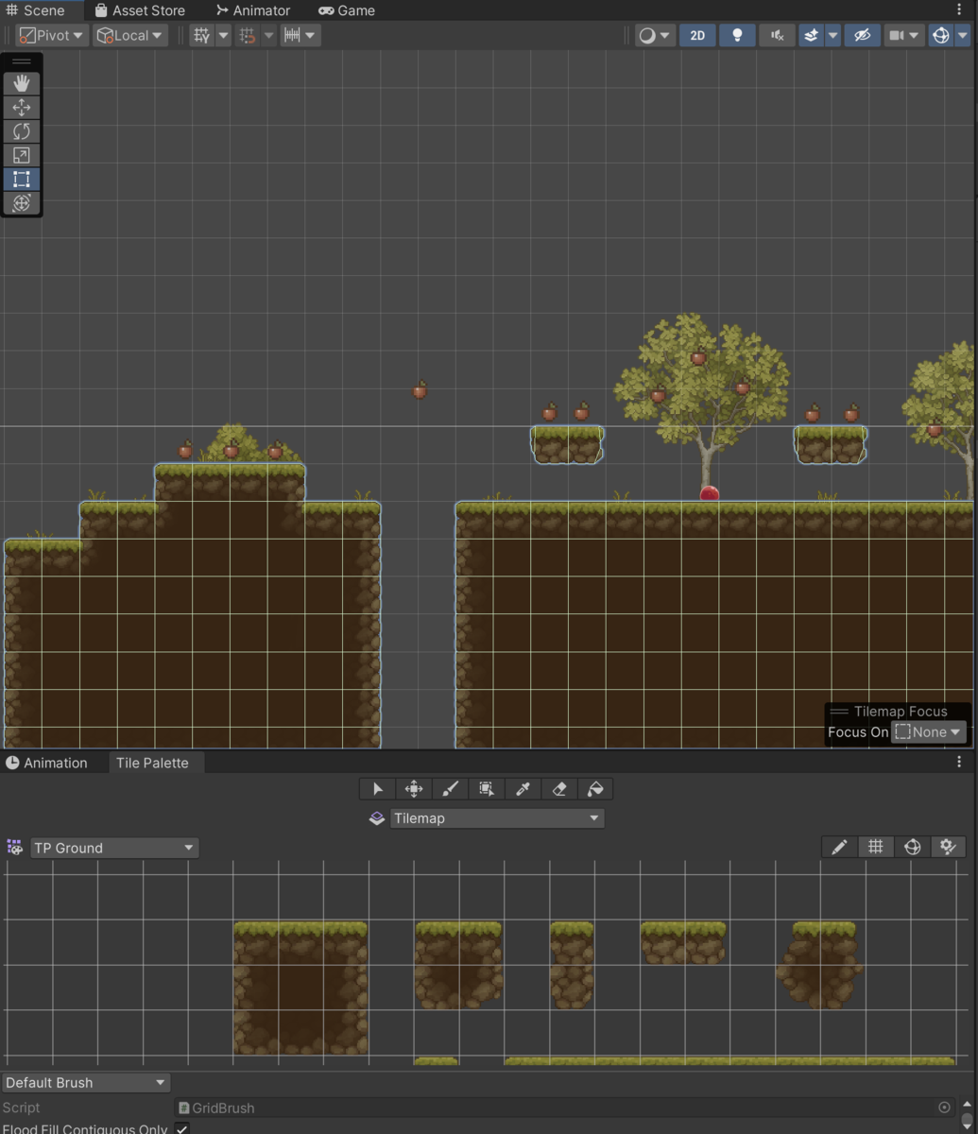Toggle tile palette grid display
The image size is (978, 1134).
[876, 847]
